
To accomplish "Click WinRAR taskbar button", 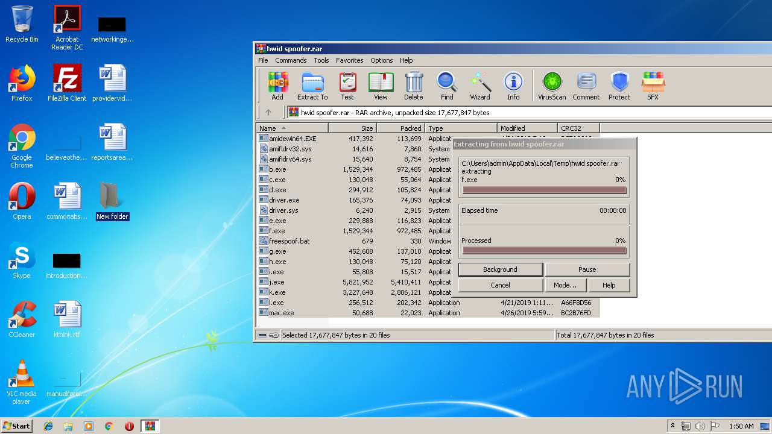I will (x=150, y=426).
